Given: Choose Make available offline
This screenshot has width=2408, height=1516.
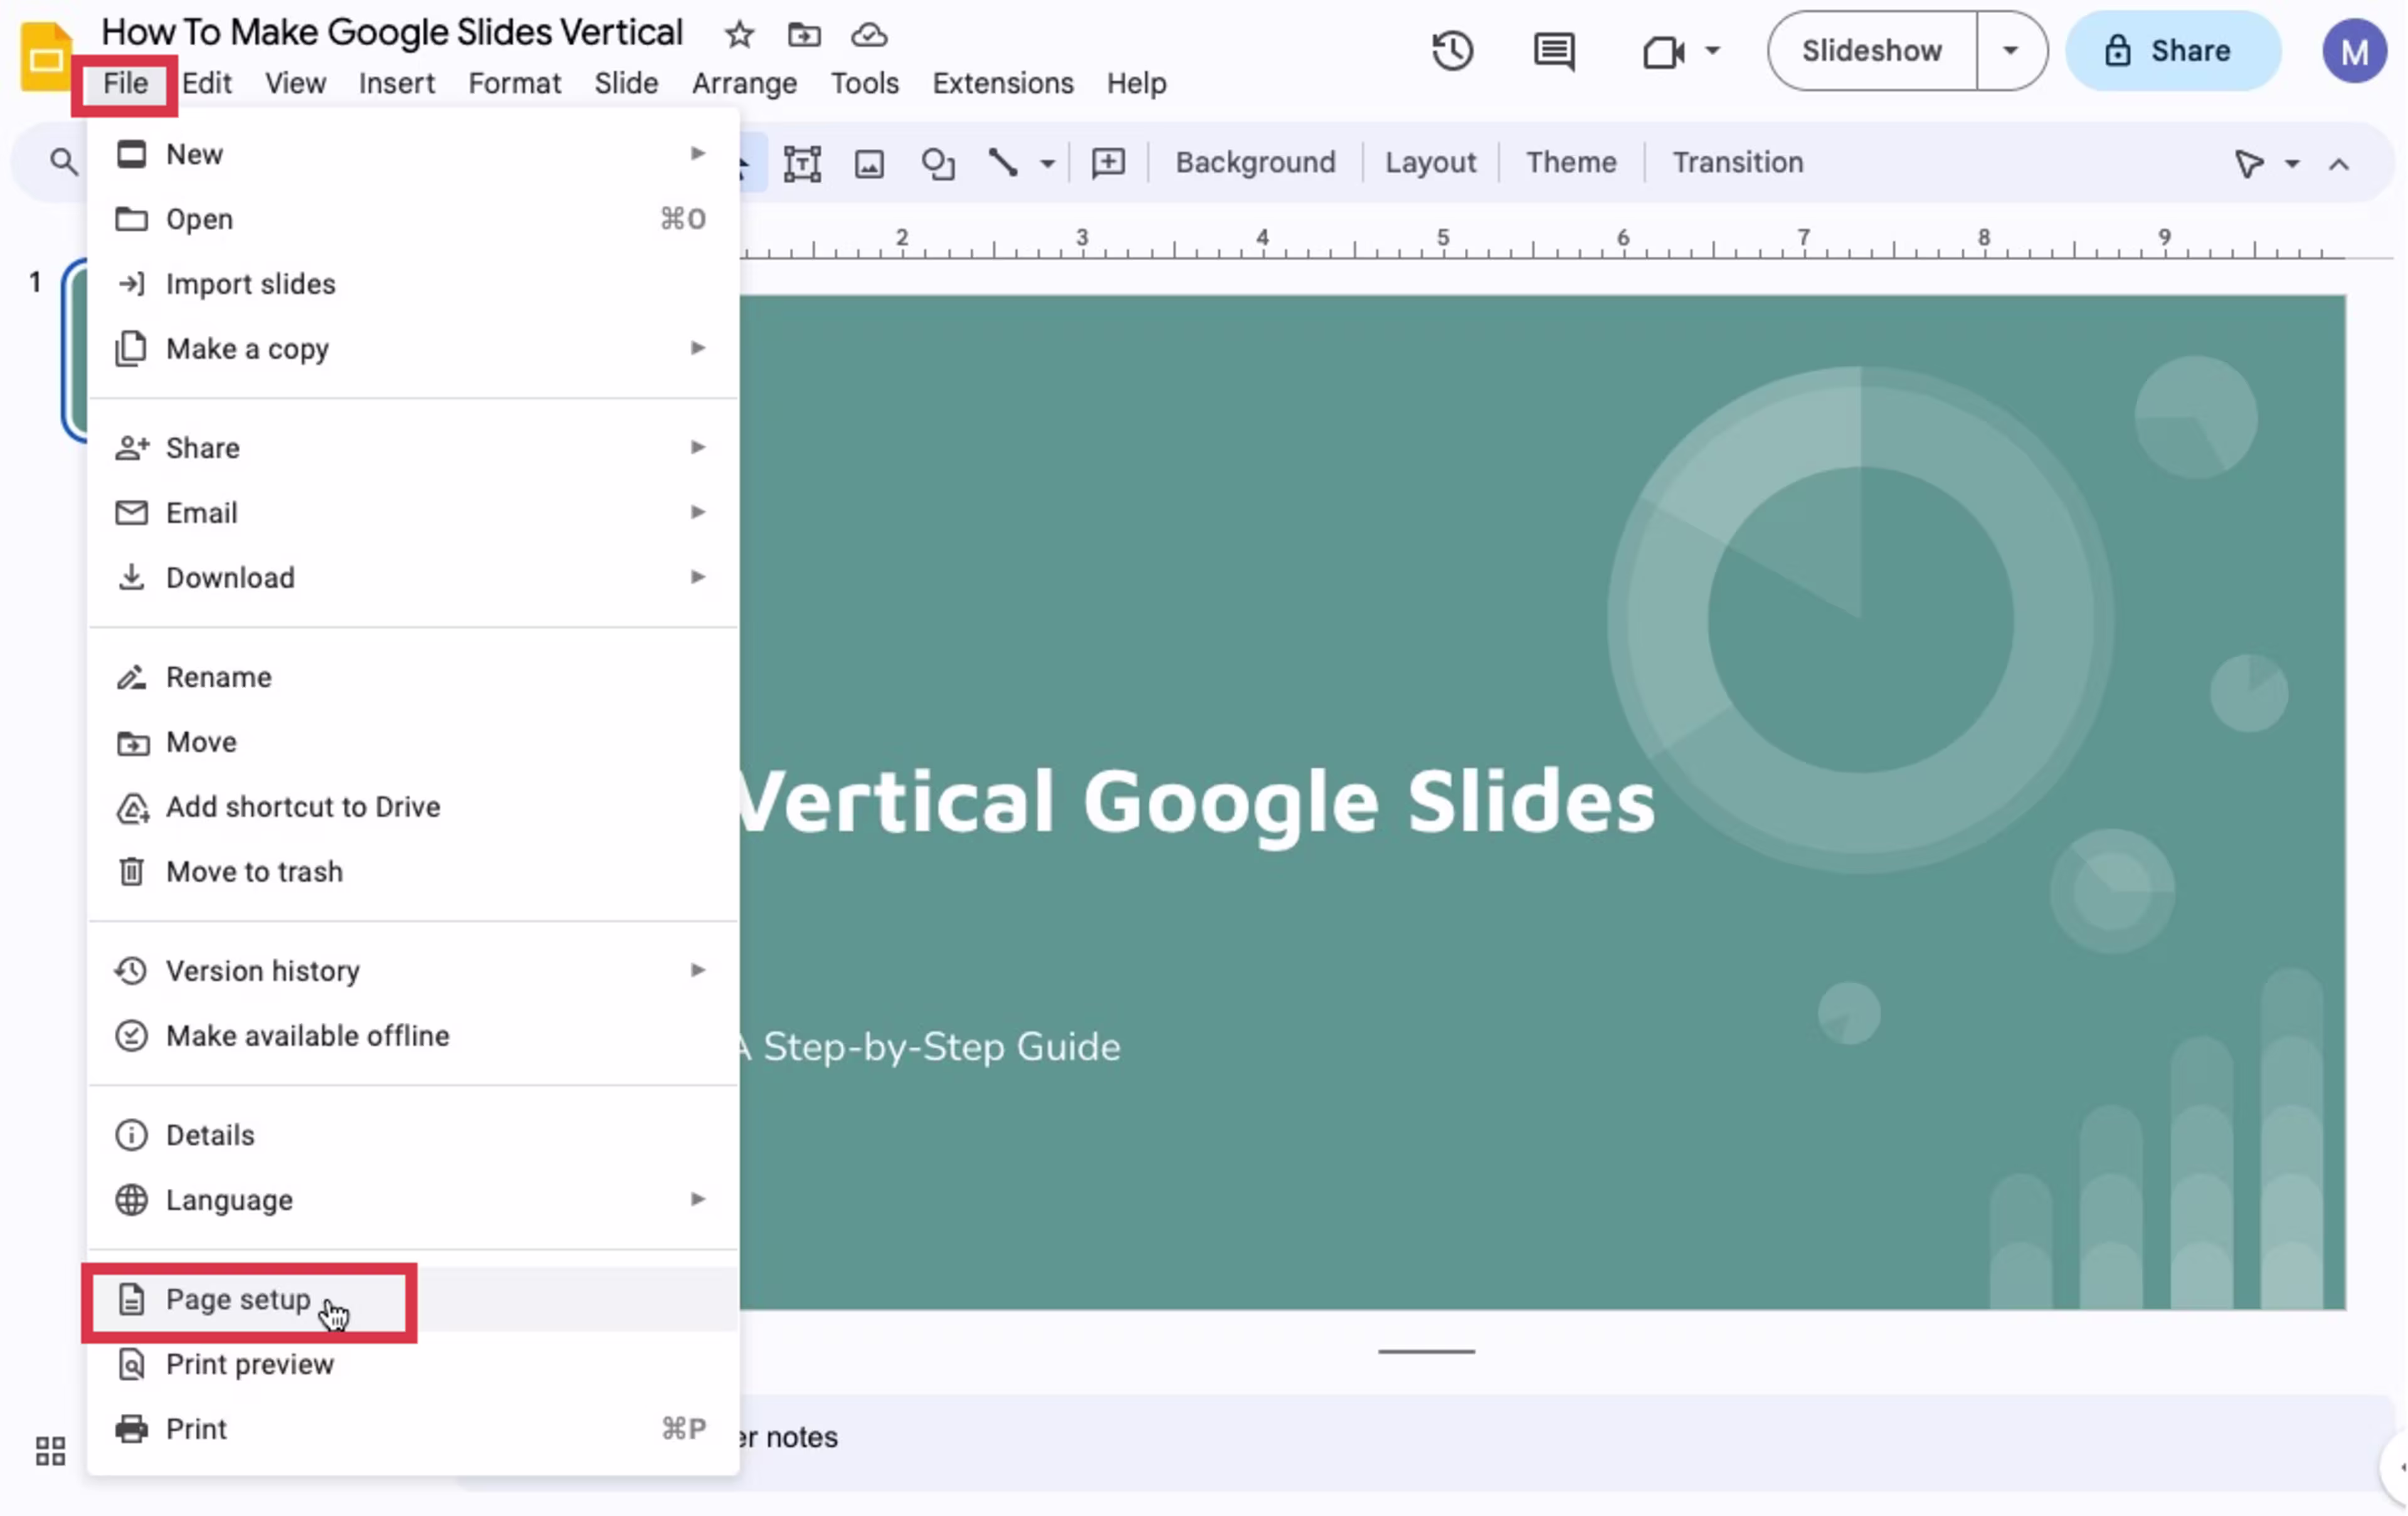Looking at the screenshot, I should pos(412,1036).
